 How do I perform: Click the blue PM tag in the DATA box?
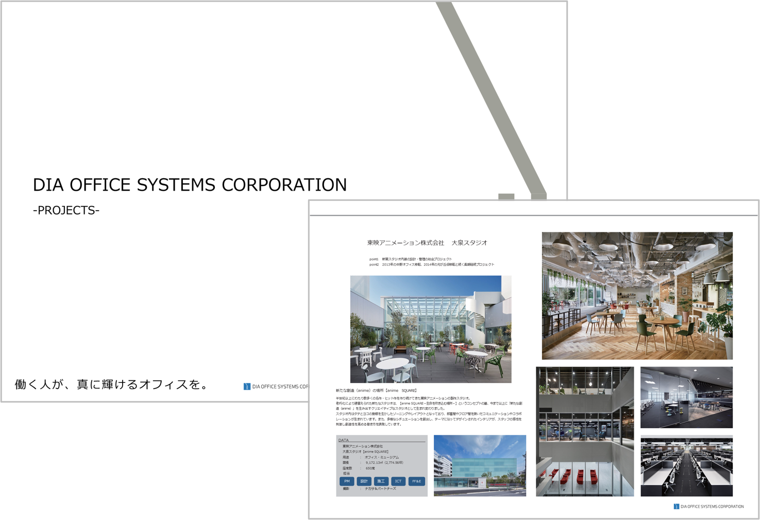tap(347, 481)
